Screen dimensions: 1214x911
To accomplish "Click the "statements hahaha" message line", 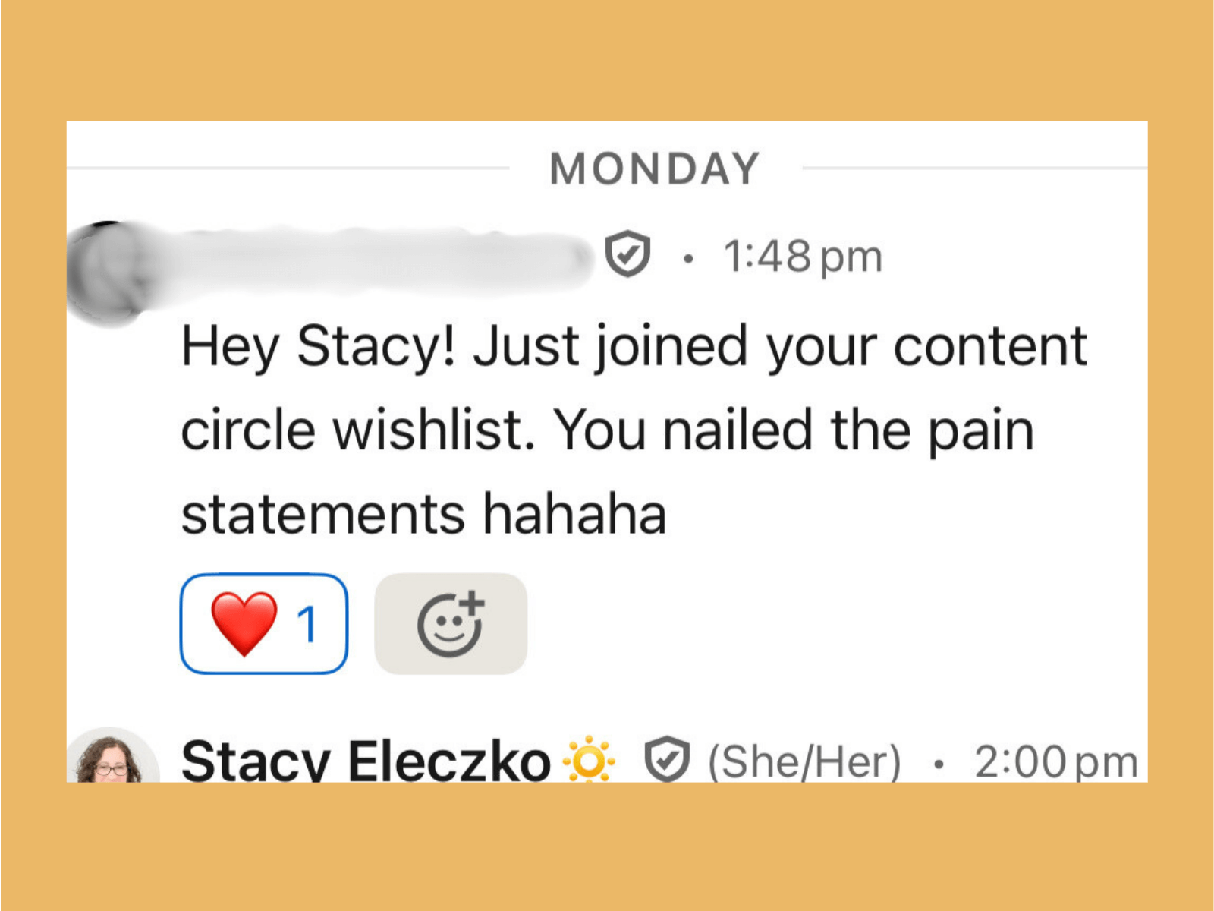I will [x=423, y=514].
